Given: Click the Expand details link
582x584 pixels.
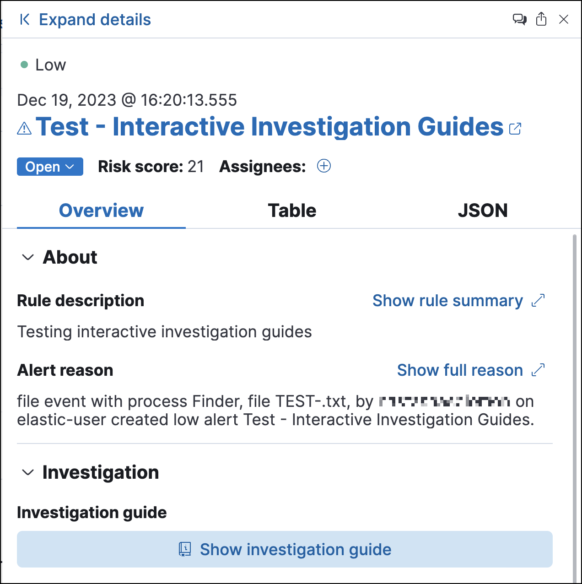Looking at the screenshot, I should pyautogui.click(x=95, y=19).
